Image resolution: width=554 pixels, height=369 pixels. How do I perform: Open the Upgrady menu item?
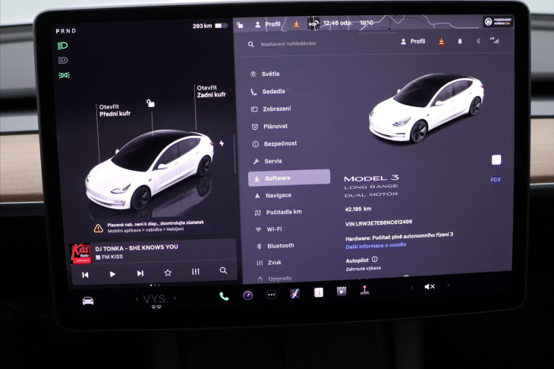coord(275,279)
